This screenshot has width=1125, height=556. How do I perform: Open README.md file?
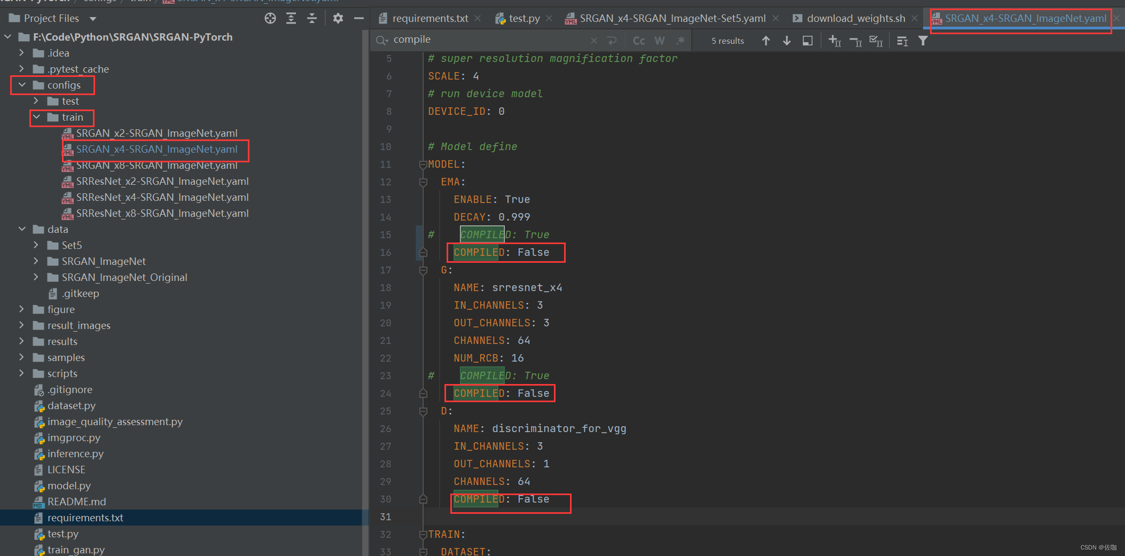click(x=76, y=502)
